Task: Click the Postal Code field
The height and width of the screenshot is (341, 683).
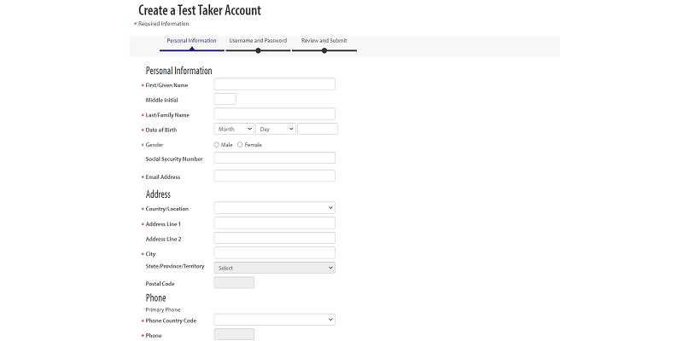Action: pyautogui.click(x=234, y=283)
